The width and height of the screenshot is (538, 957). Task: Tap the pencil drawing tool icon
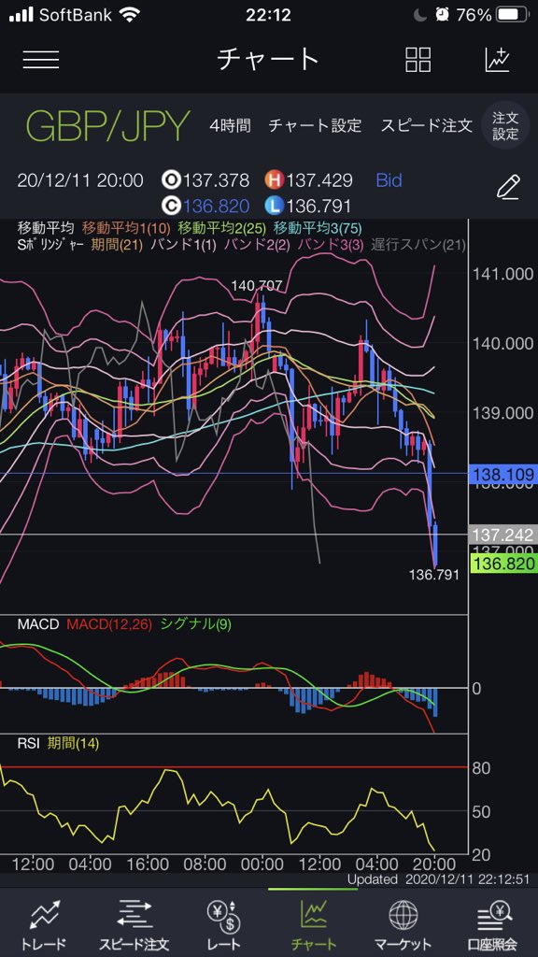508,187
